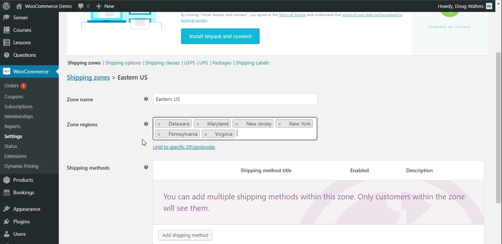Click the Plugins plug icon
This screenshot has height=244, width=502.
(x=6, y=222)
